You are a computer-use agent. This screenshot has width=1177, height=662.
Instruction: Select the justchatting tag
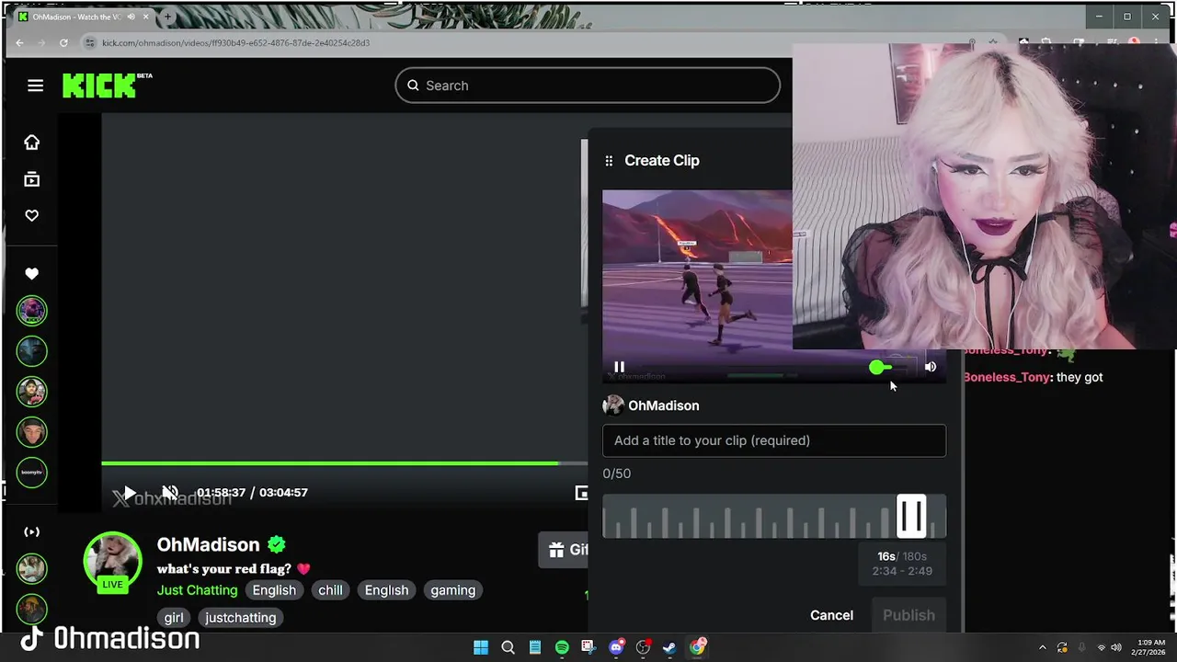pyautogui.click(x=241, y=618)
